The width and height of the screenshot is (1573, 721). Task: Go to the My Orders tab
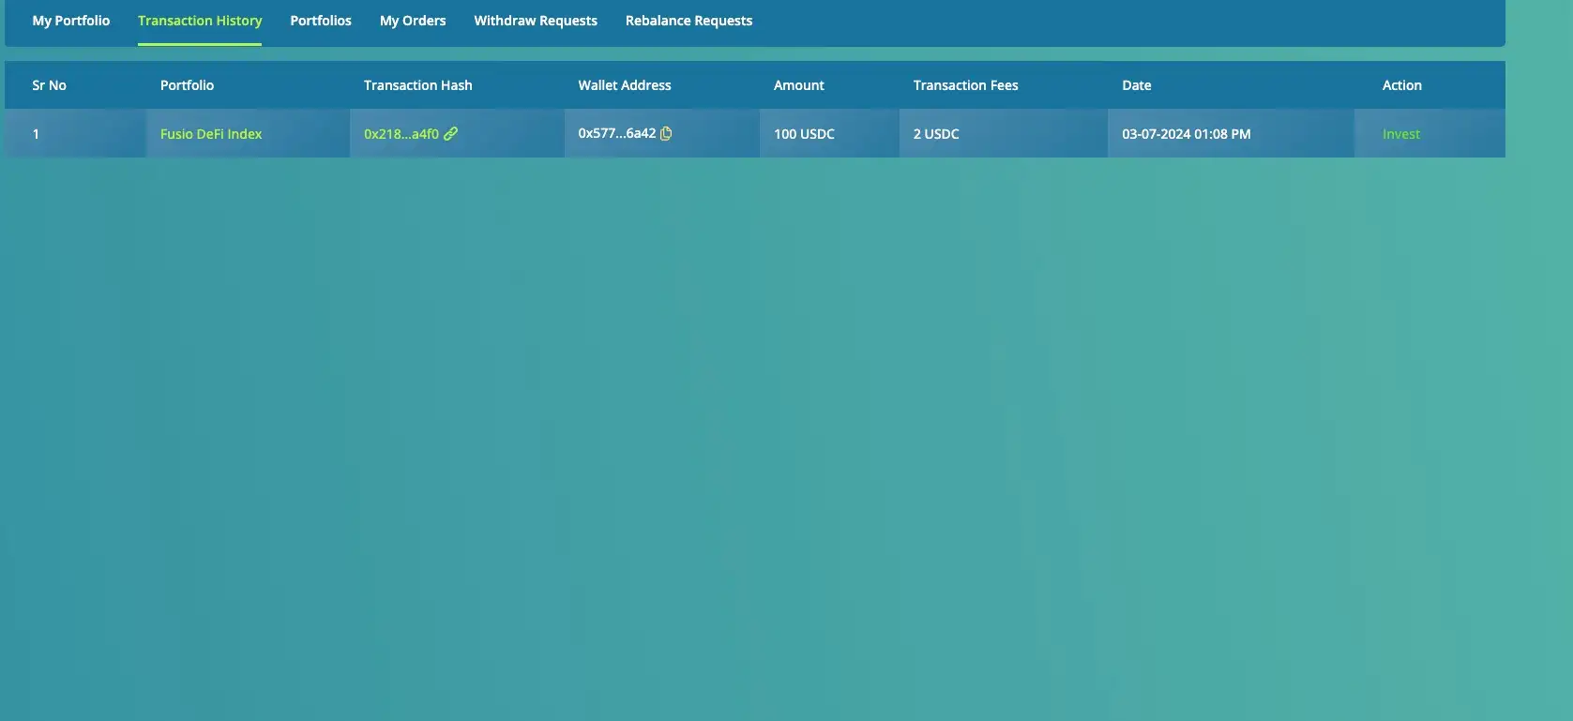(413, 21)
